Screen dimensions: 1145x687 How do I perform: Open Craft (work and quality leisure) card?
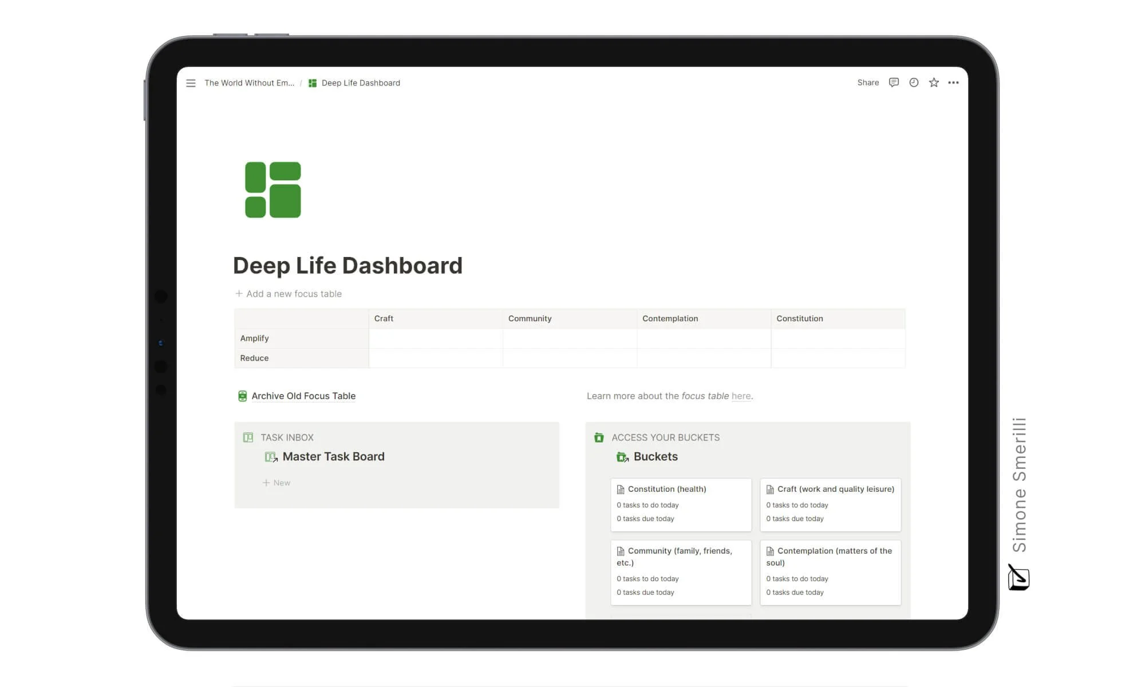pos(830,505)
